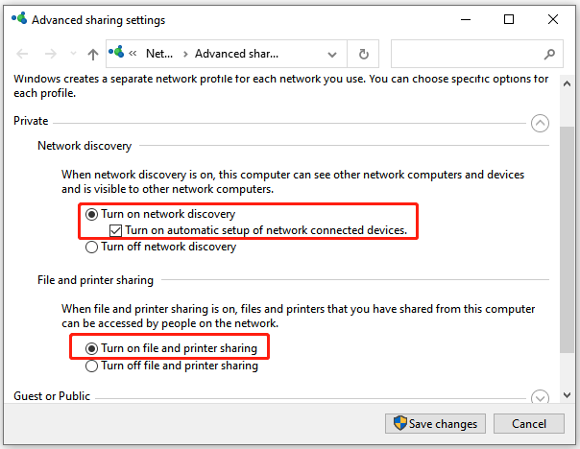
Task: Click the Guest or Public heading text
Action: pyautogui.click(x=52, y=396)
